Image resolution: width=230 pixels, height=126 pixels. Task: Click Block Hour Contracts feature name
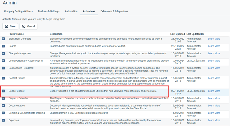tap(20, 39)
